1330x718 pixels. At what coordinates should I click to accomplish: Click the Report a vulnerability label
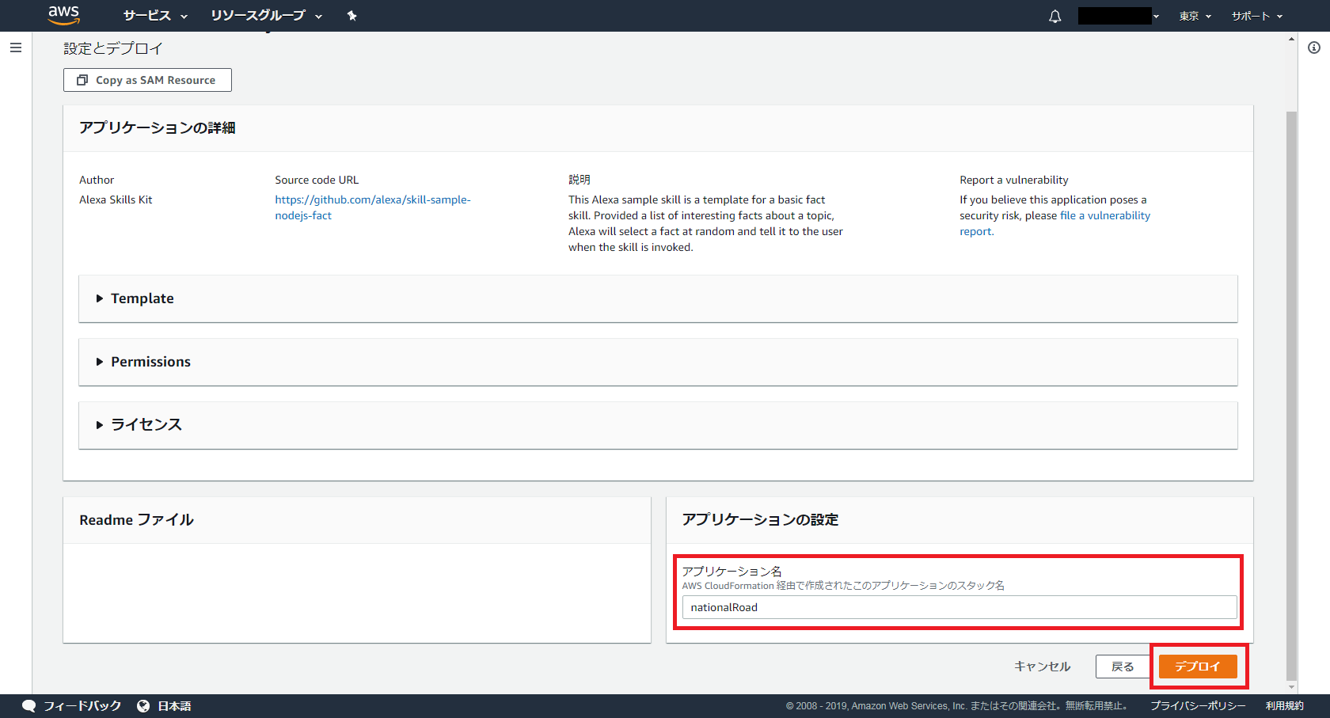coord(1014,180)
